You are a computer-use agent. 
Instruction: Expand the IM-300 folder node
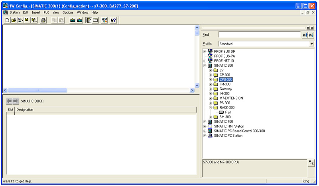point(211,93)
